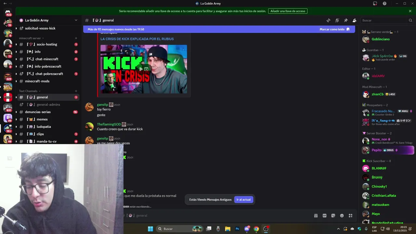Screen dimensions: 416x234
Task: Select the general-admins channel
Action: 48,105
